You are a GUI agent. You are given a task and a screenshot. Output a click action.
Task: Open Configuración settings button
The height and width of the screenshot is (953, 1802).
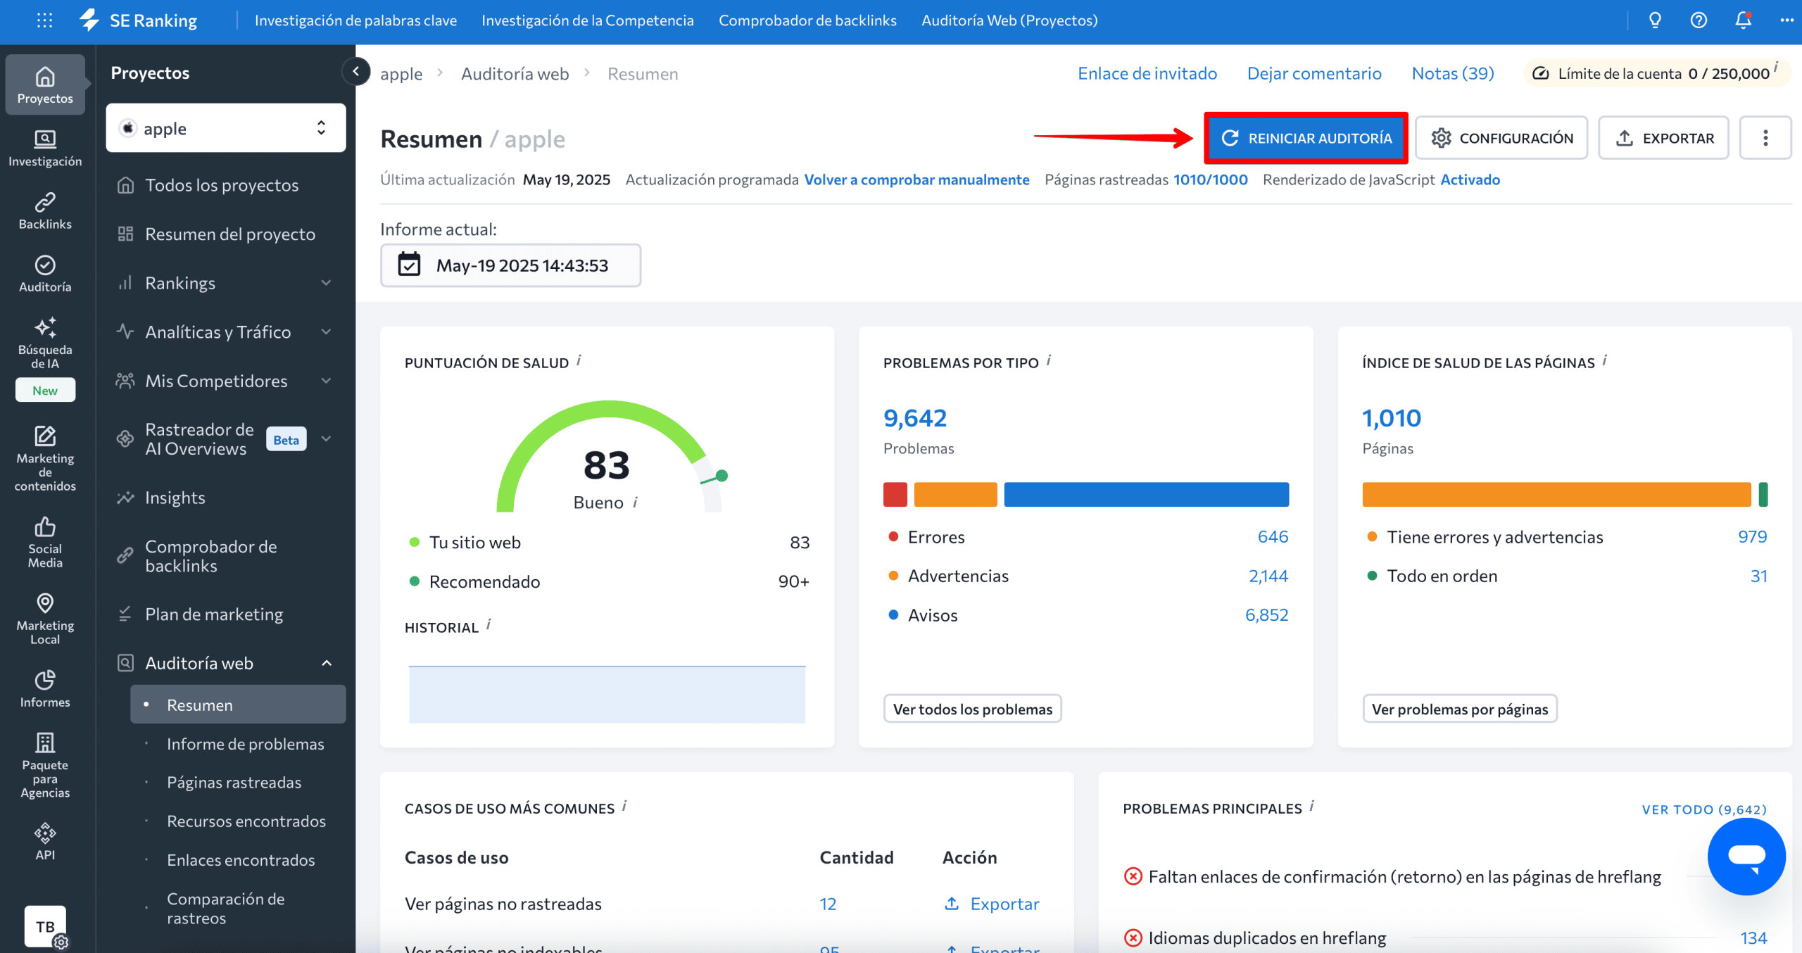(1501, 138)
